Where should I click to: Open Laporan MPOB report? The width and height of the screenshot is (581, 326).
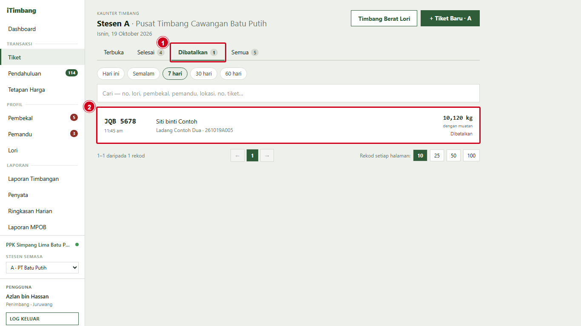click(43, 227)
